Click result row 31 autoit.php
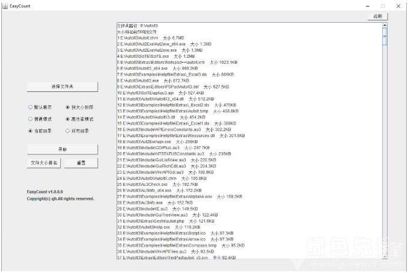408x273 pixels. pyautogui.click(x=166, y=221)
